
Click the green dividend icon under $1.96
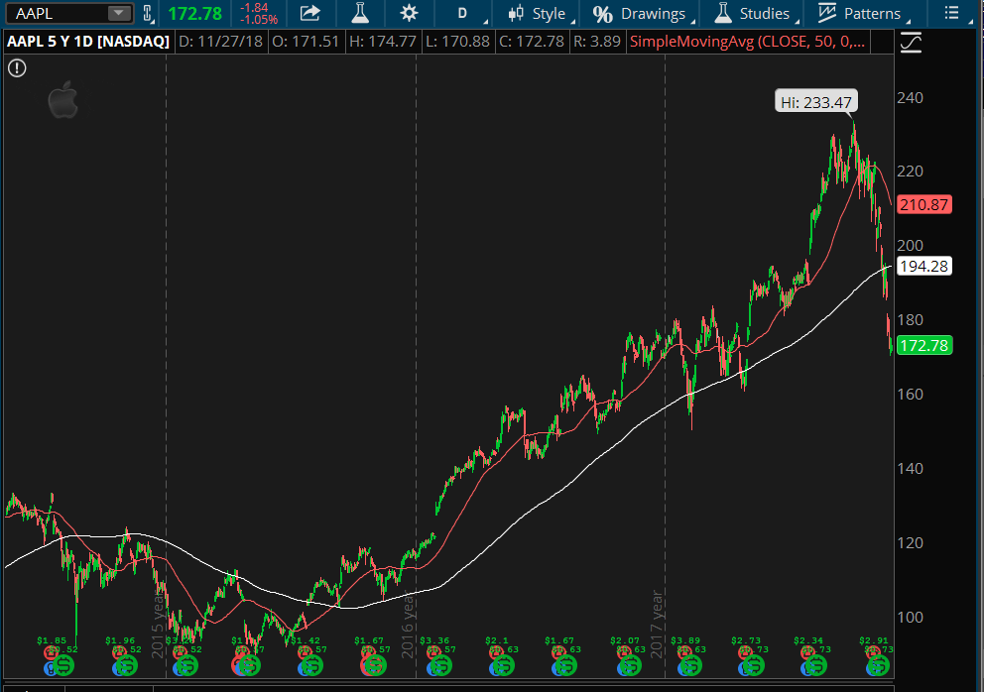point(126,664)
